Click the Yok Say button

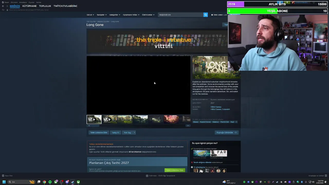(127, 133)
